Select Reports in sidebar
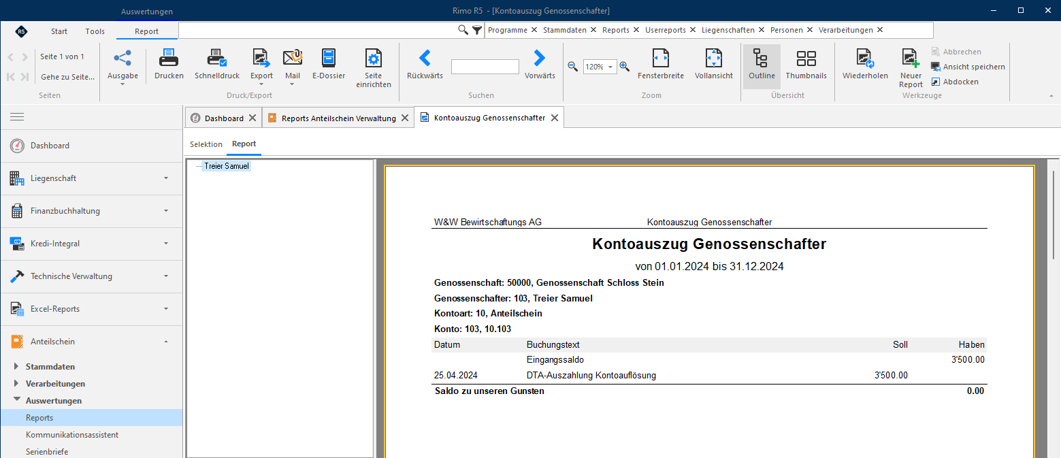This screenshot has height=458, width=1061. coord(91,418)
